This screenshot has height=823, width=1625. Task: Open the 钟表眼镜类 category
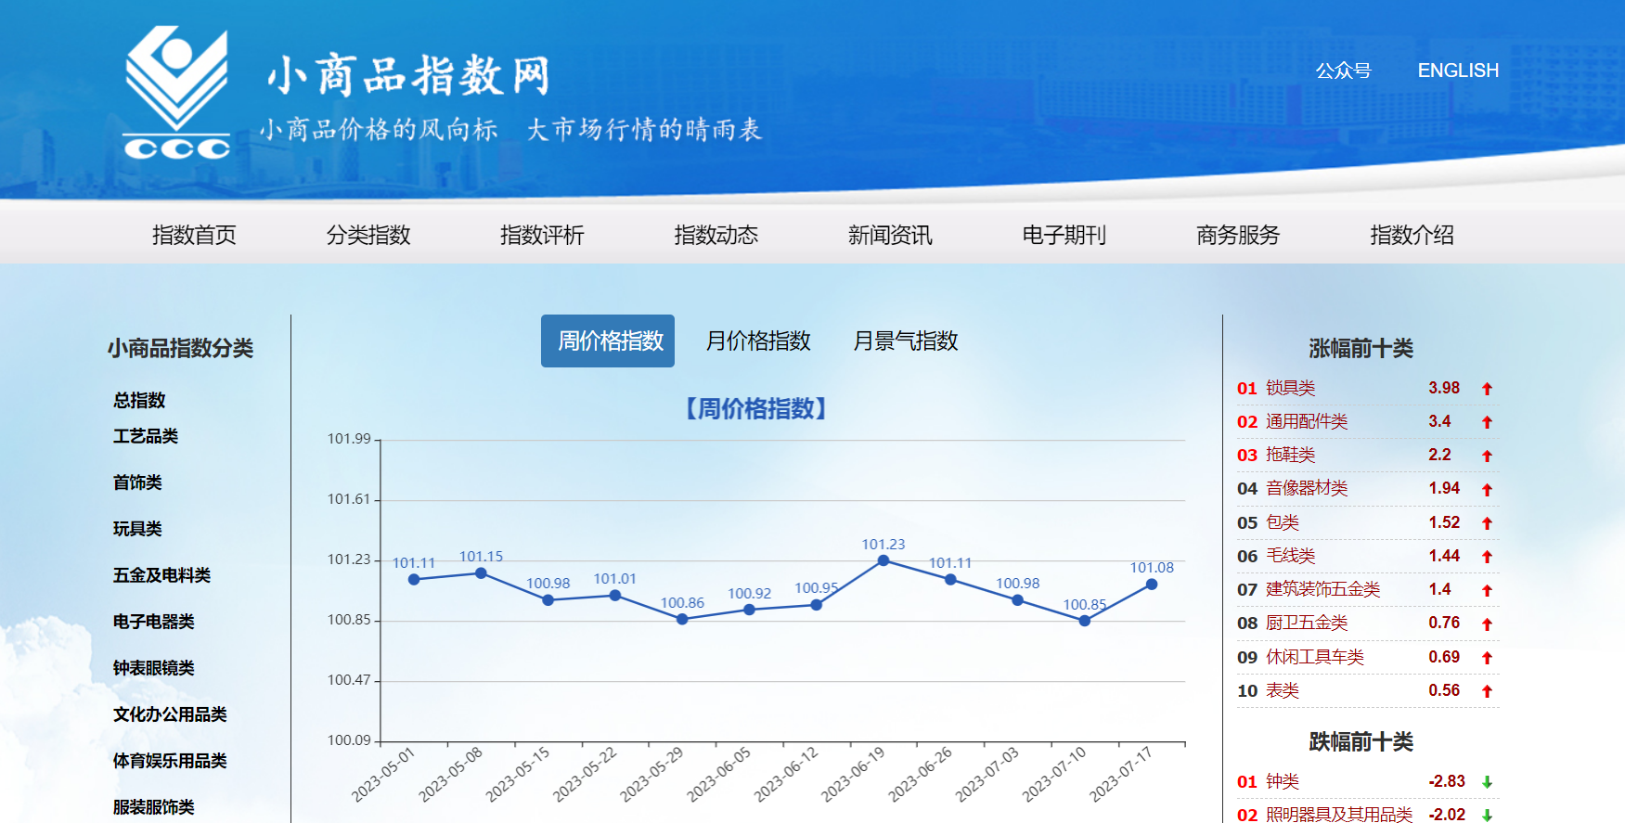(x=153, y=668)
